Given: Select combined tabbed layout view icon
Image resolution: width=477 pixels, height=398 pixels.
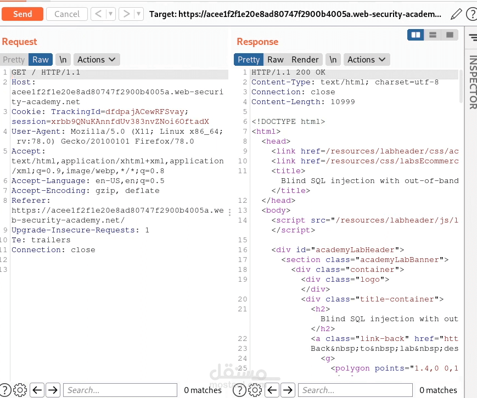Looking at the screenshot, I should [x=450, y=35].
